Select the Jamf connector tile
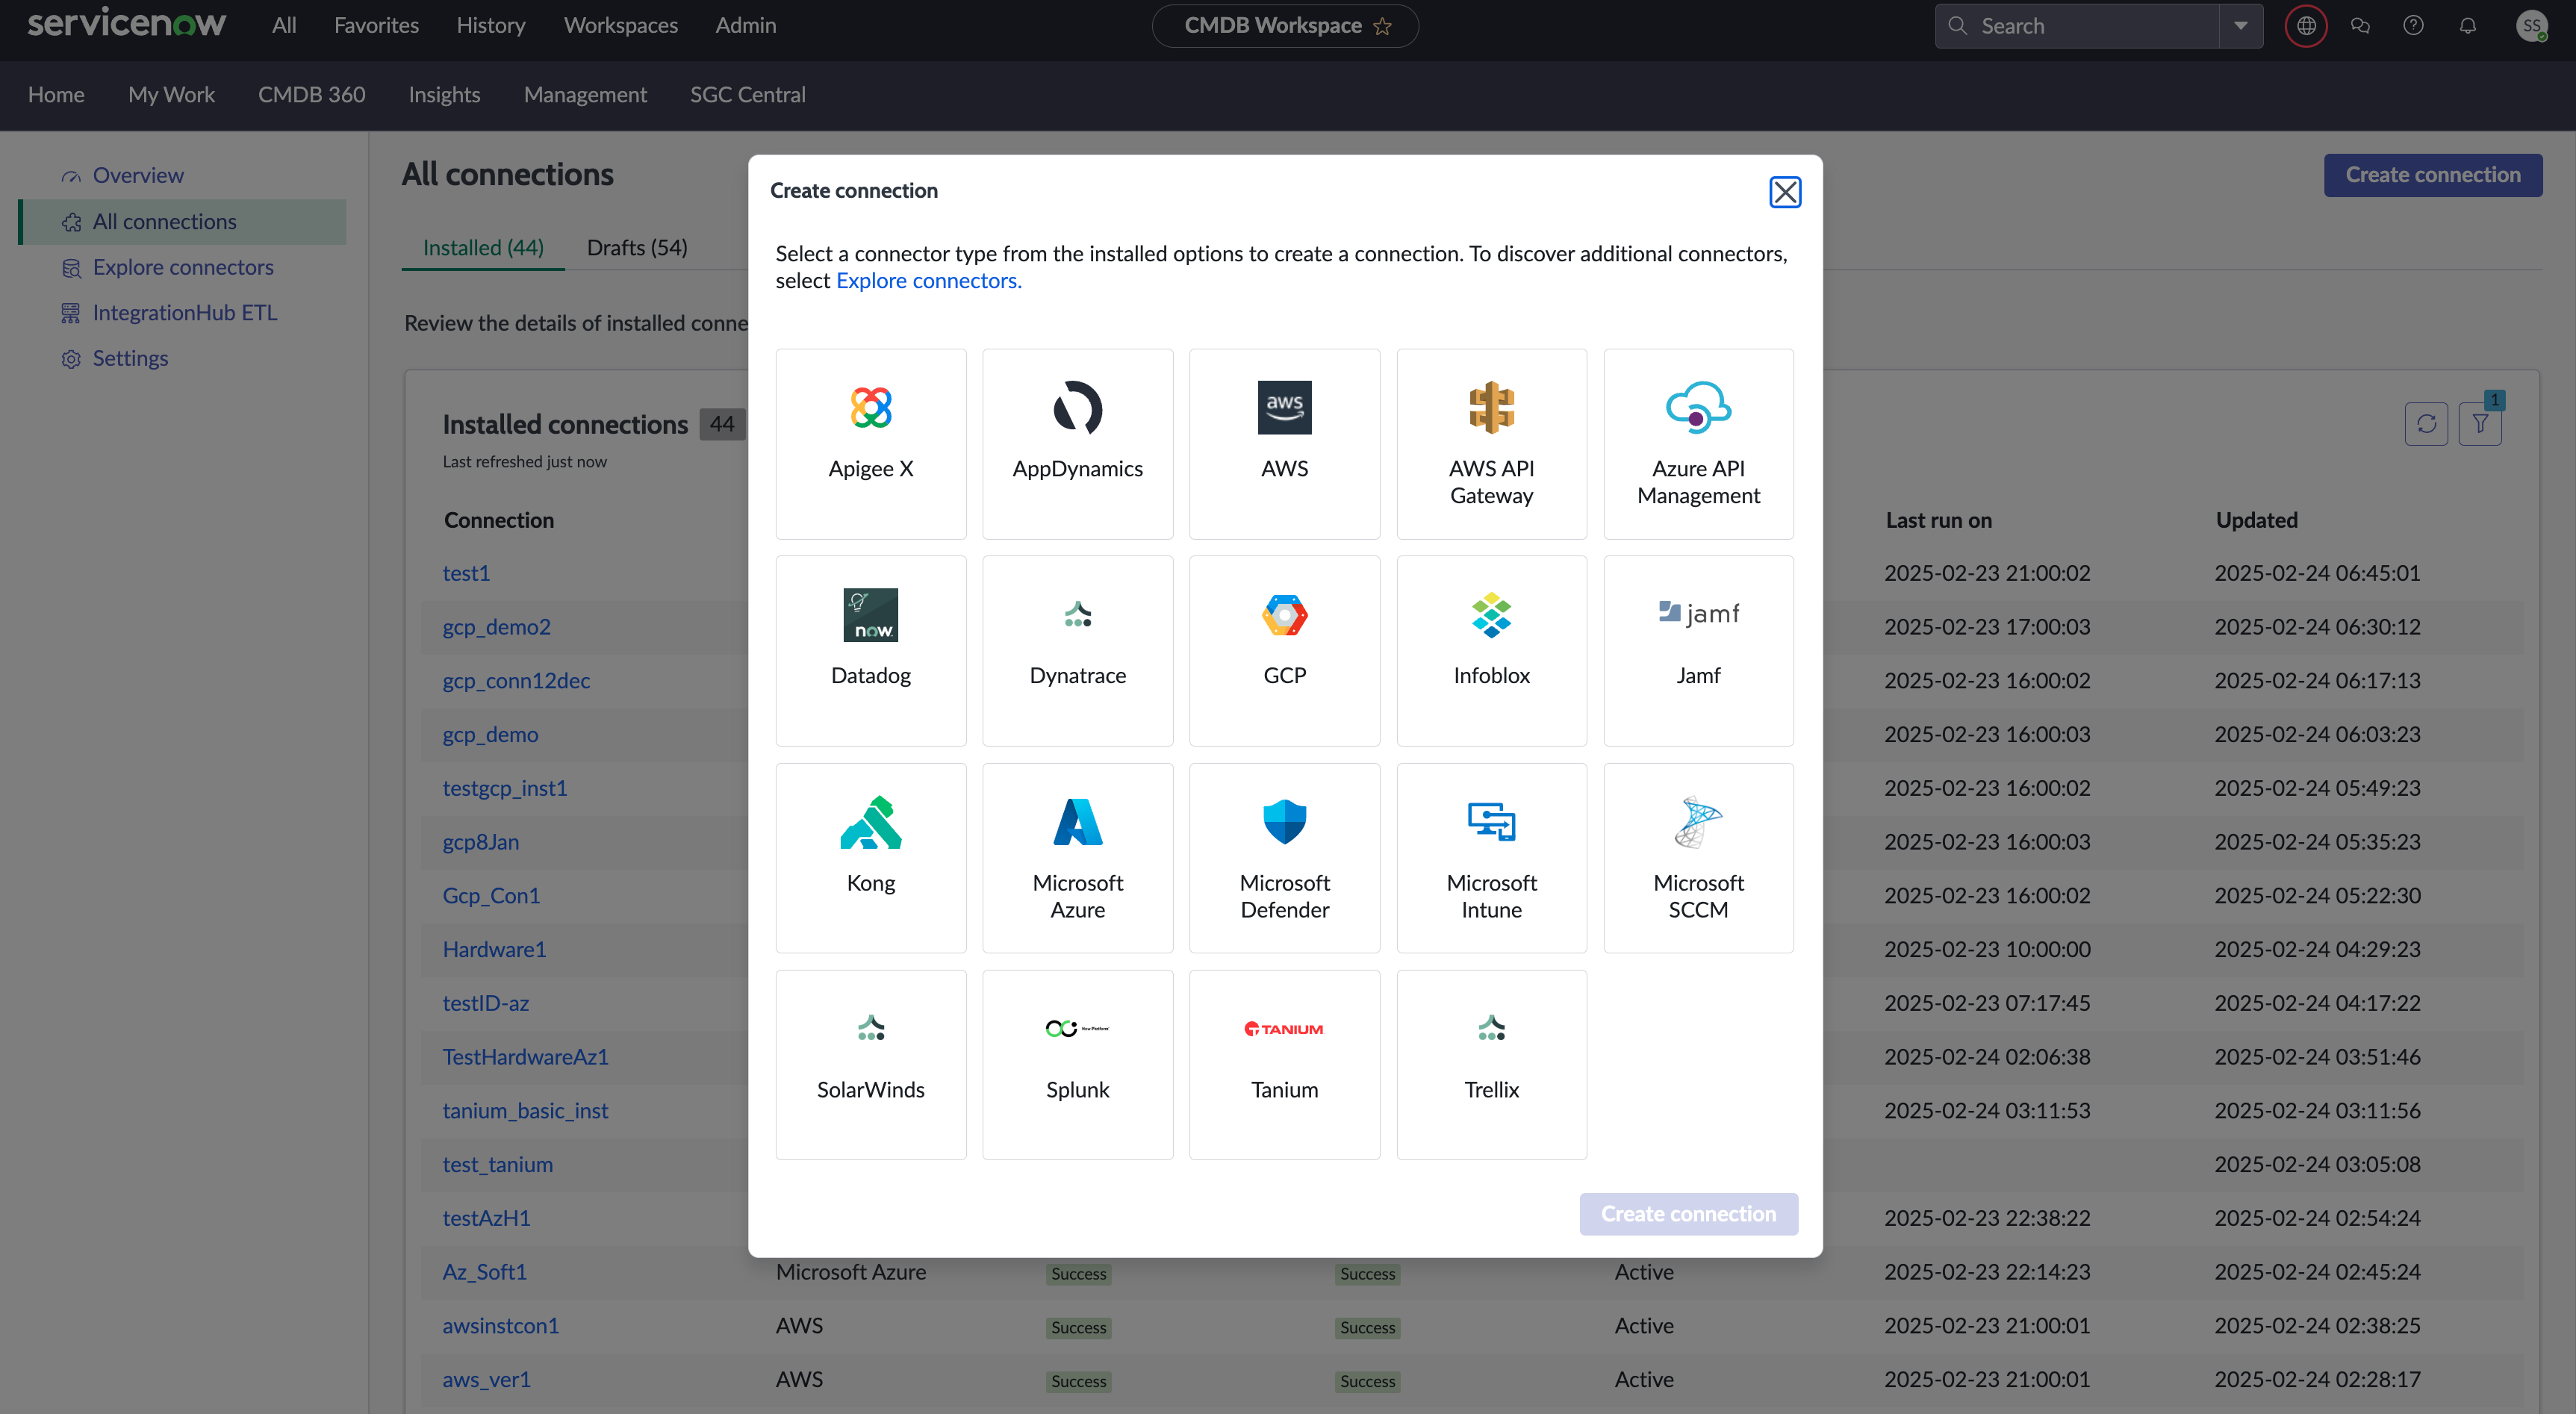Screen dimensions: 2576x1414 pos(1698,650)
